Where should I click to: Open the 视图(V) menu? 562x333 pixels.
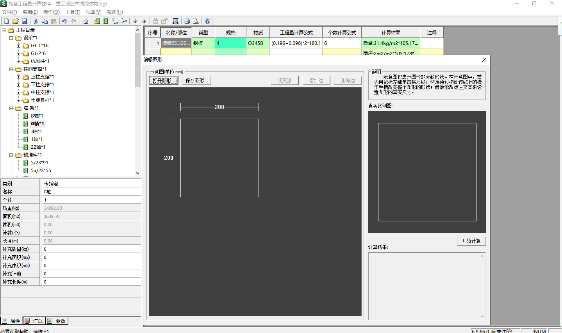point(93,12)
